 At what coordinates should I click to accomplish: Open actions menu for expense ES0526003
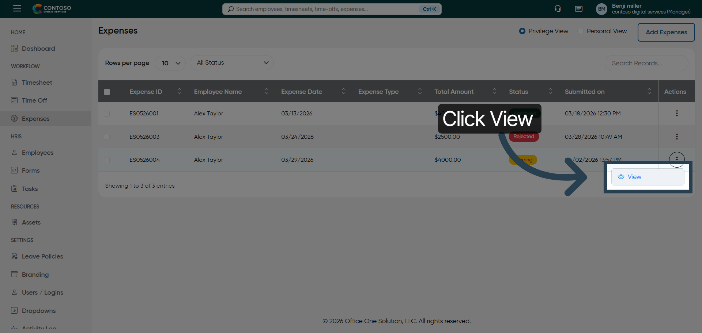click(x=677, y=137)
